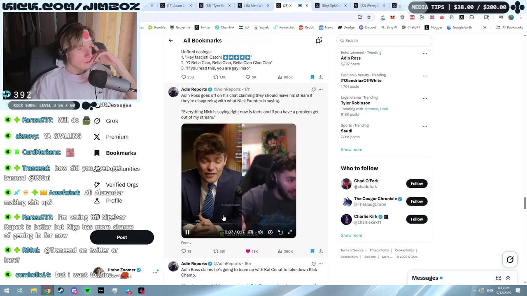Open Verified Orgs in the X sidebar
The image size is (527, 296).
click(116, 185)
